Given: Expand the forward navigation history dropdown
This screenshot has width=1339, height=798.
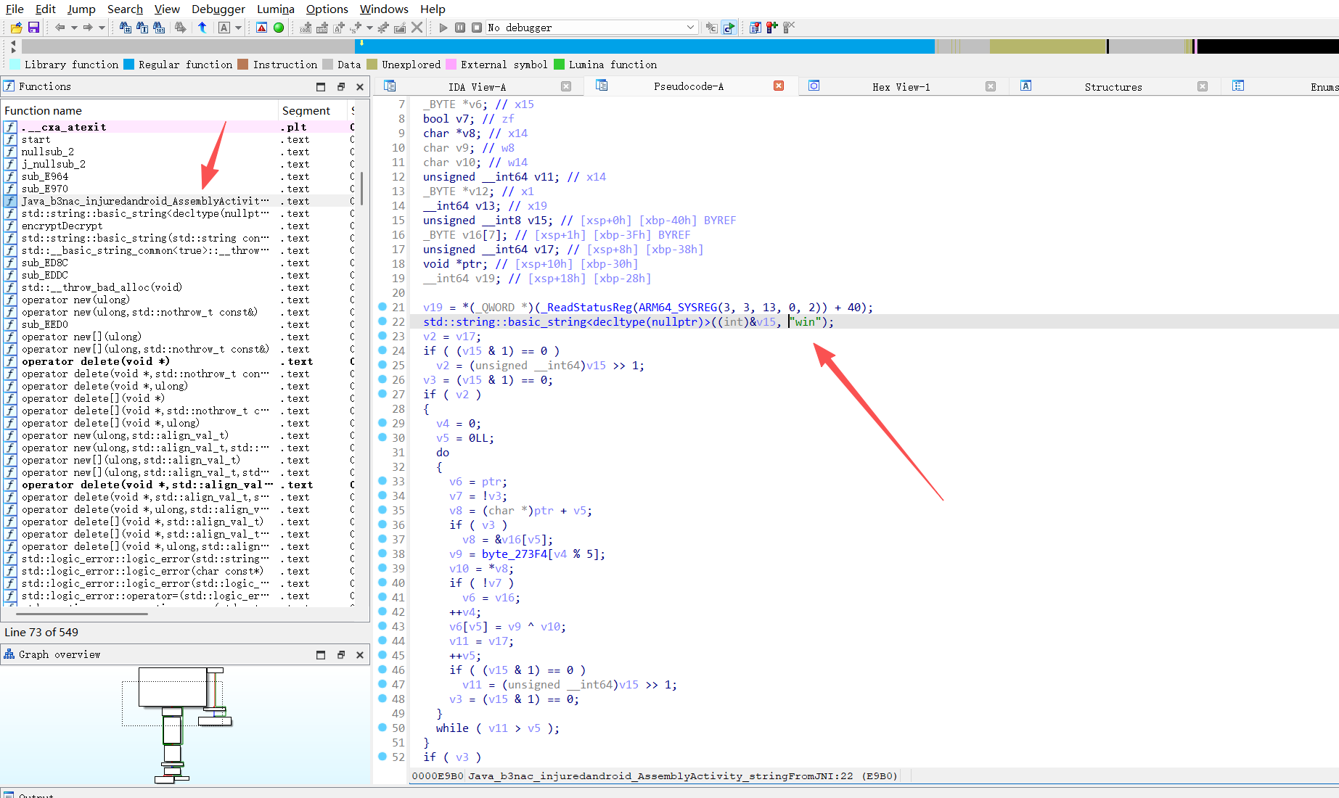Looking at the screenshot, I should pos(102,28).
